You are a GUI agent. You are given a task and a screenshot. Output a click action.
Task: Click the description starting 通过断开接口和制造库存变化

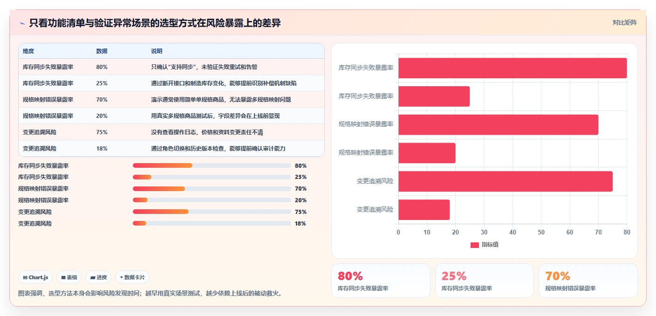tap(224, 83)
